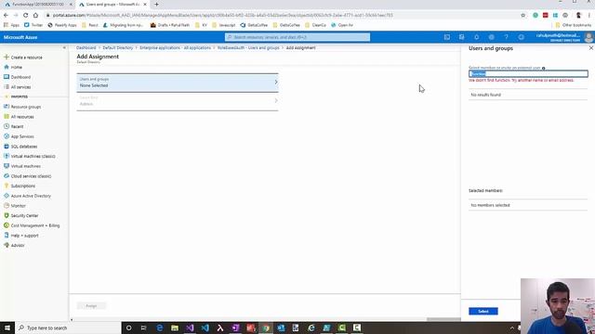Image resolution: width=595 pixels, height=334 pixels.
Task: Open Cost Management + Billing
Action: click(32, 225)
